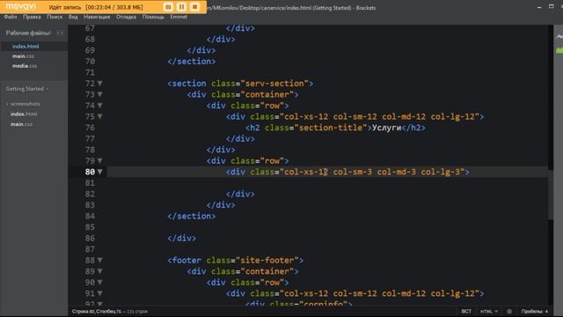
Task: Click "serv-section" class value on line 72
Action: tap(275, 84)
